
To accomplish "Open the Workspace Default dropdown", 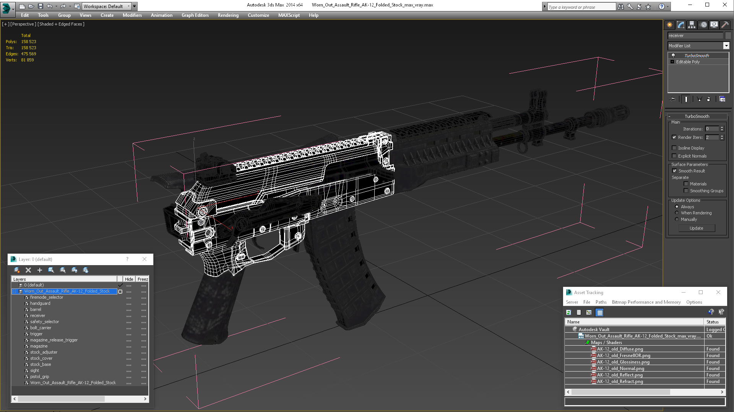I will (107, 6).
